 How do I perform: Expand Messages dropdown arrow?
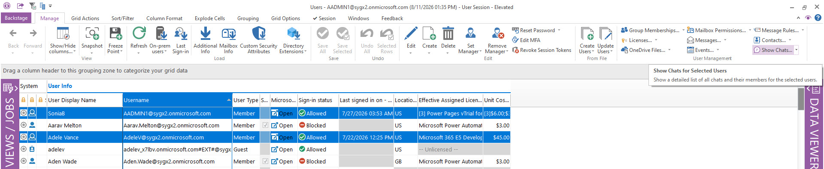(725, 40)
